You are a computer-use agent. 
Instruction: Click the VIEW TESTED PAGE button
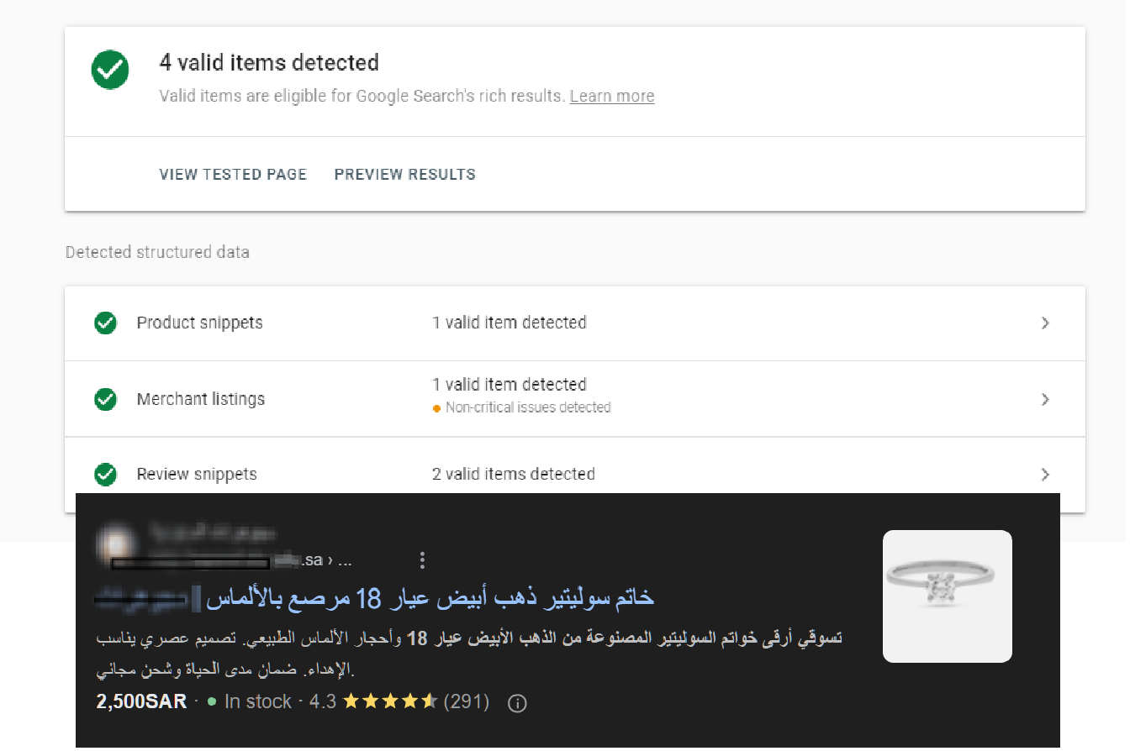click(x=233, y=174)
